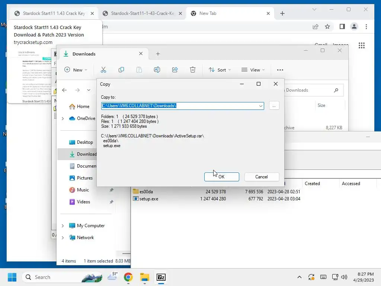The height and width of the screenshot is (286, 381).
Task: Open a new Chrome tab with plus
Action: [282, 13]
